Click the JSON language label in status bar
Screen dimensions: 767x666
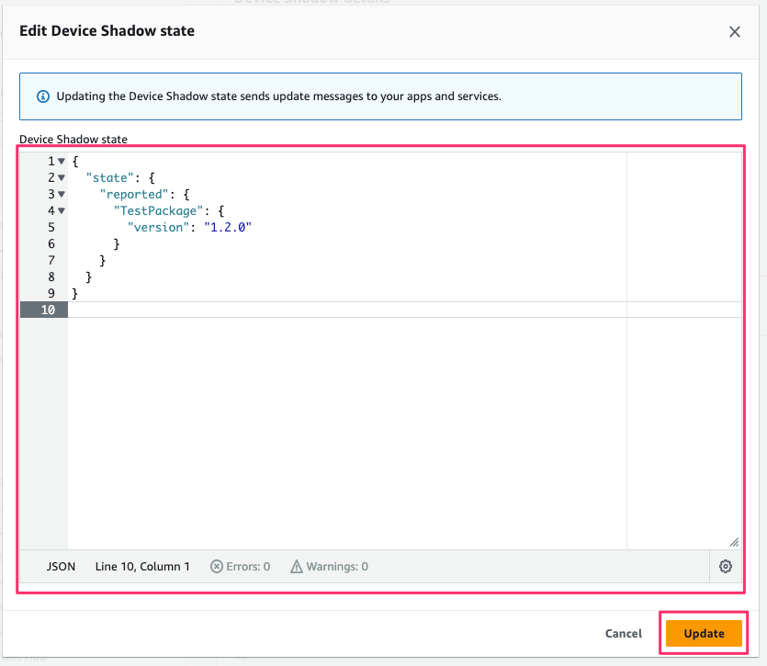(61, 567)
